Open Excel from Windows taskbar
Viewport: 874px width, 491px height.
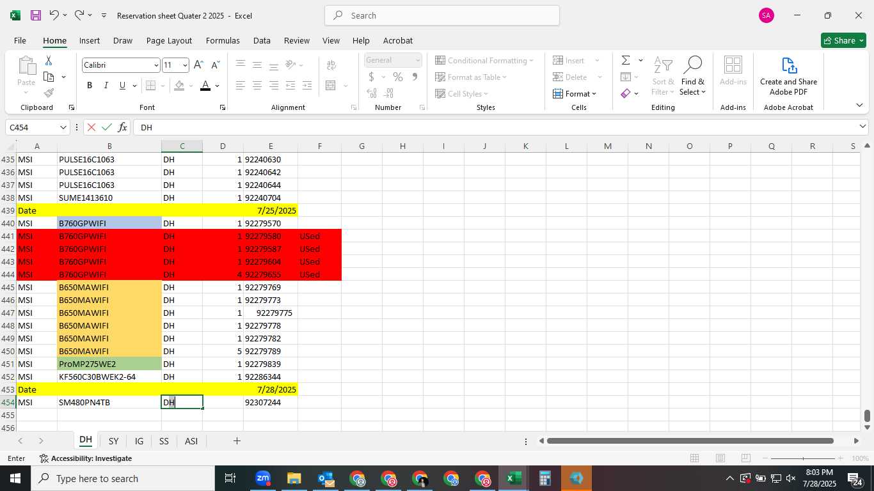(x=514, y=478)
